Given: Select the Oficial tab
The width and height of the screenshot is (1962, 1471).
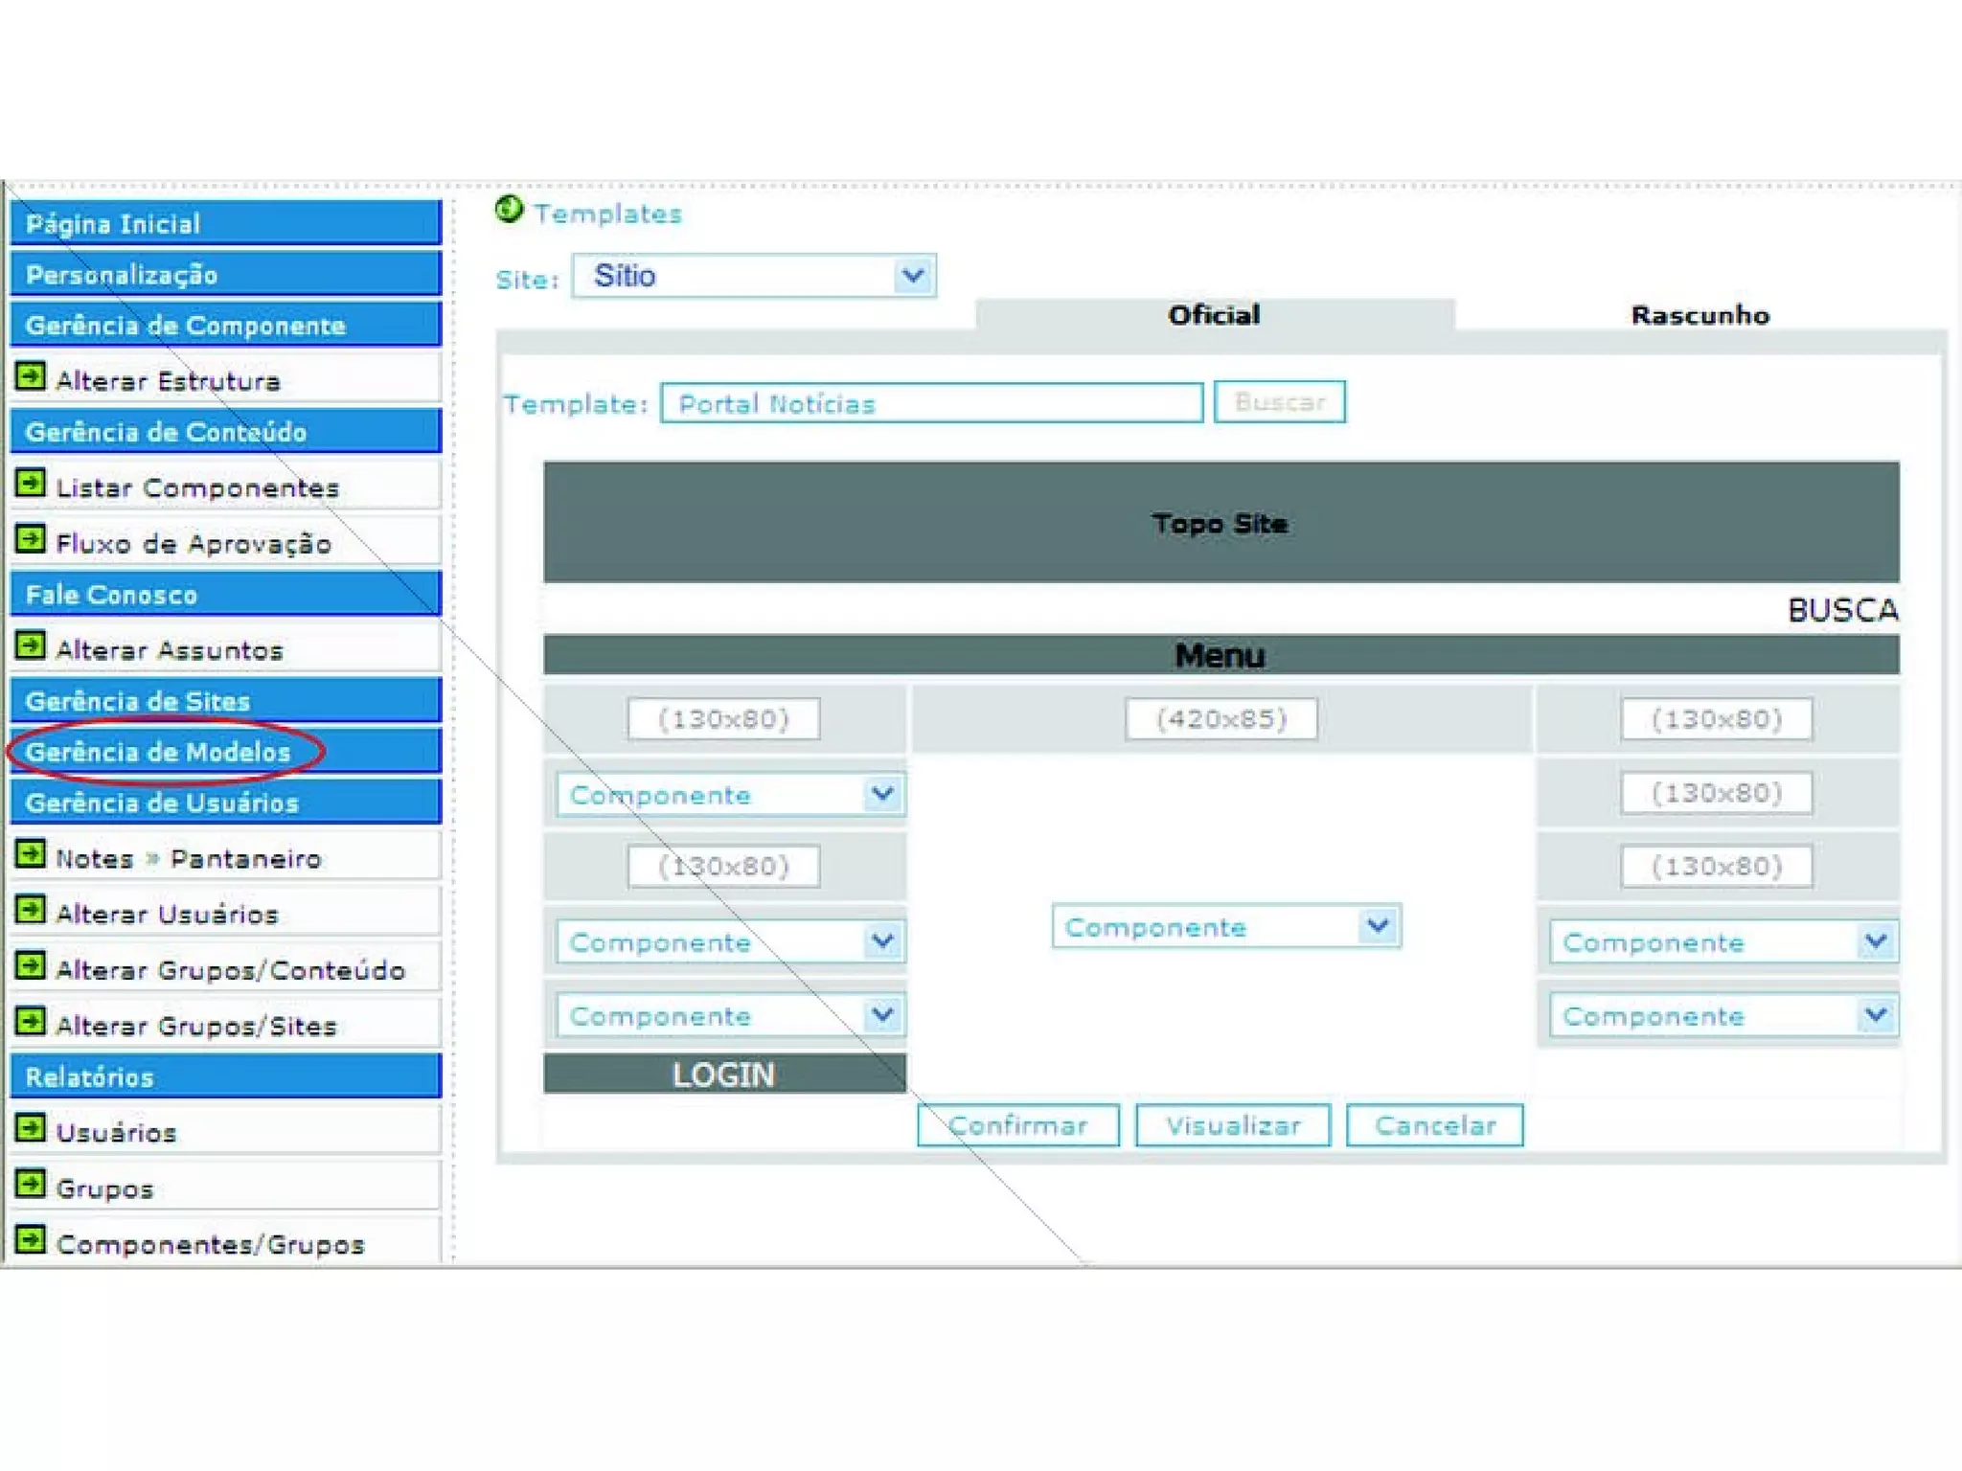Looking at the screenshot, I should [1213, 315].
